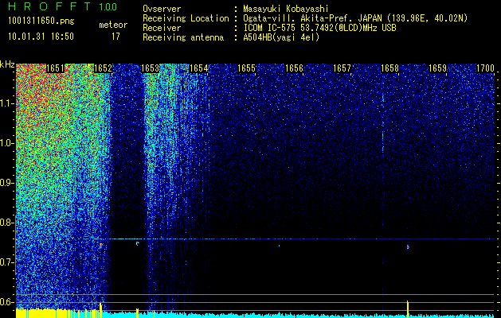Click the 1658 time marker label

tap(389, 68)
